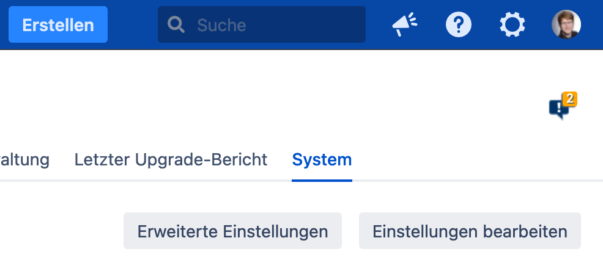Screen dimensions: 603x260
Task: Click the magnifying glass search icon
Action: [176, 25]
